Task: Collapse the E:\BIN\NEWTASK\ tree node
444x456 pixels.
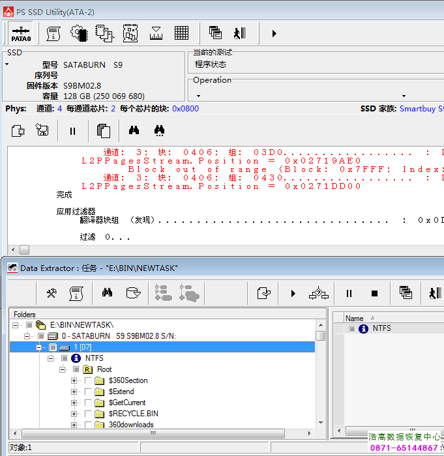Action: pyautogui.click(x=16, y=324)
